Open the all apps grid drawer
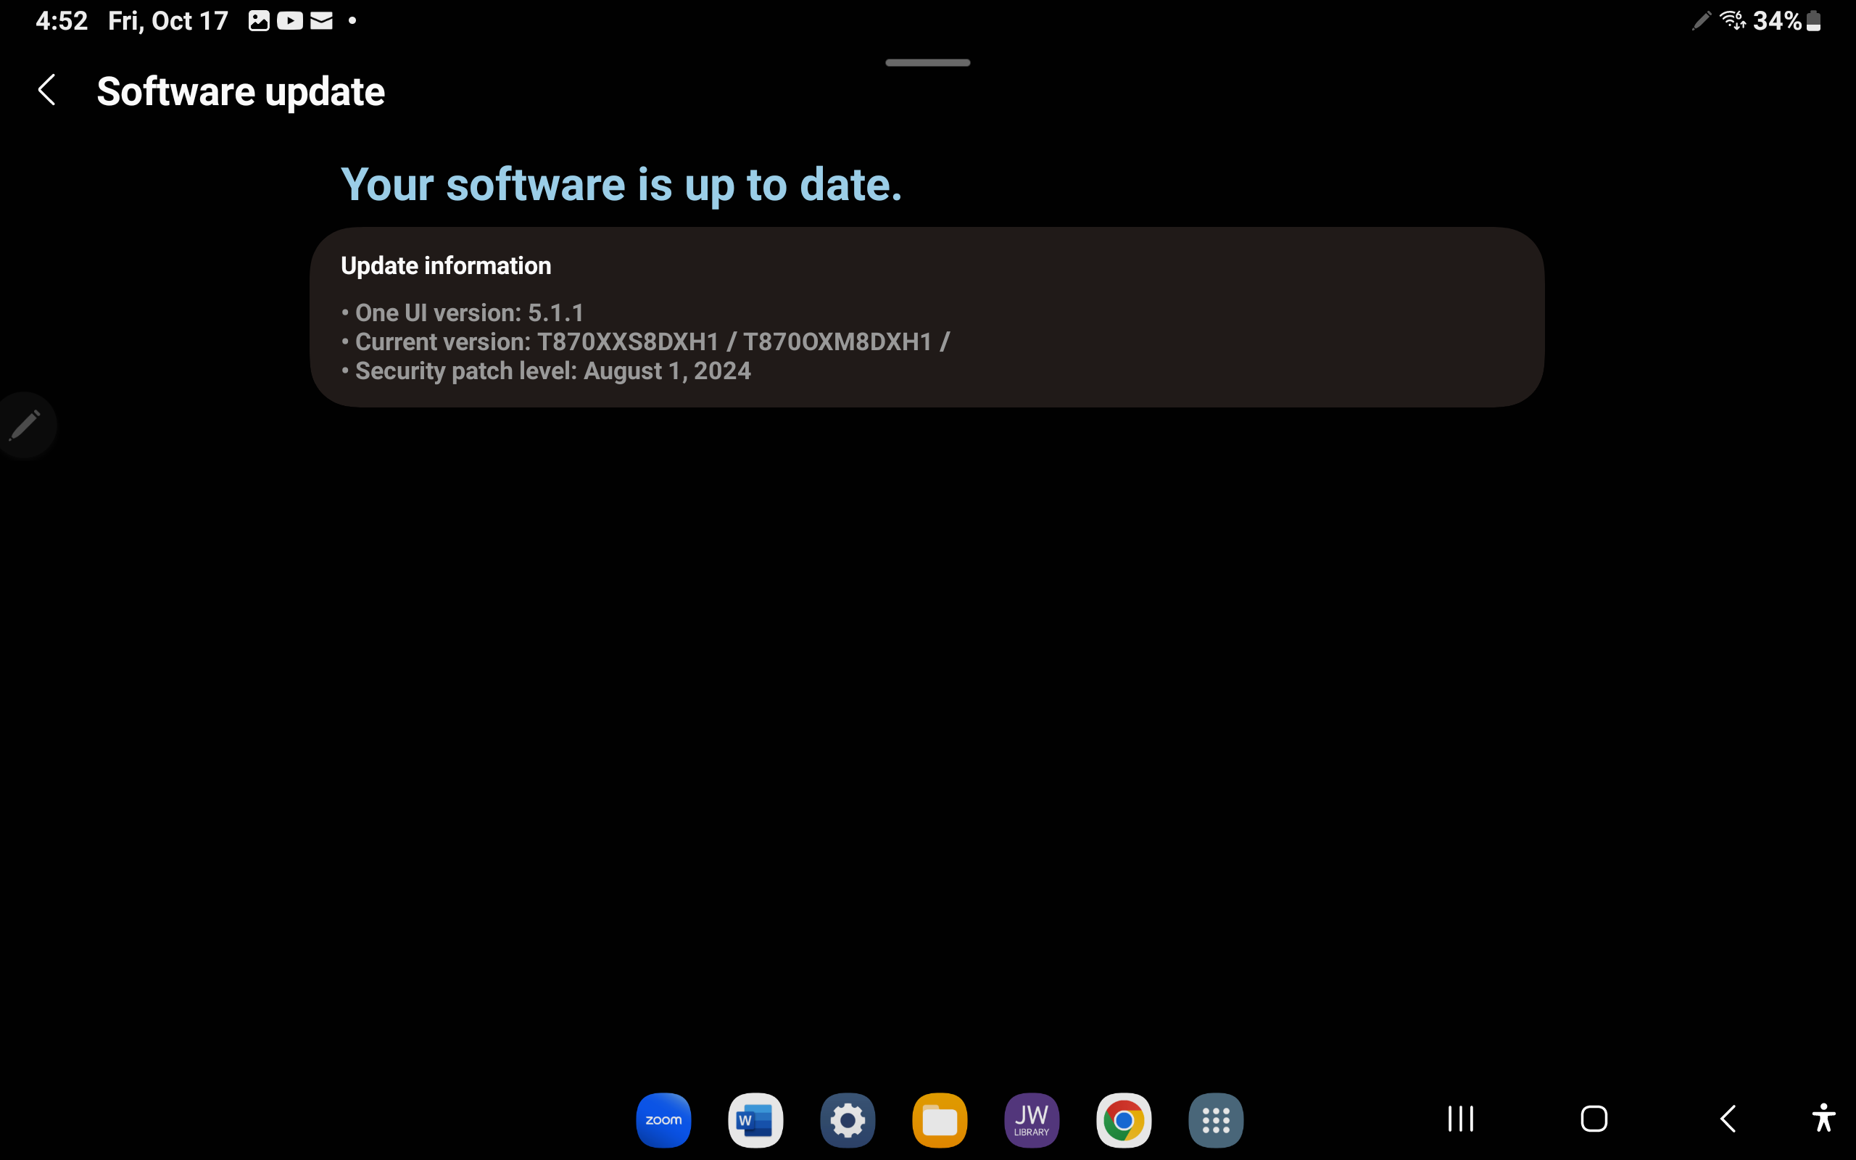 click(1216, 1119)
